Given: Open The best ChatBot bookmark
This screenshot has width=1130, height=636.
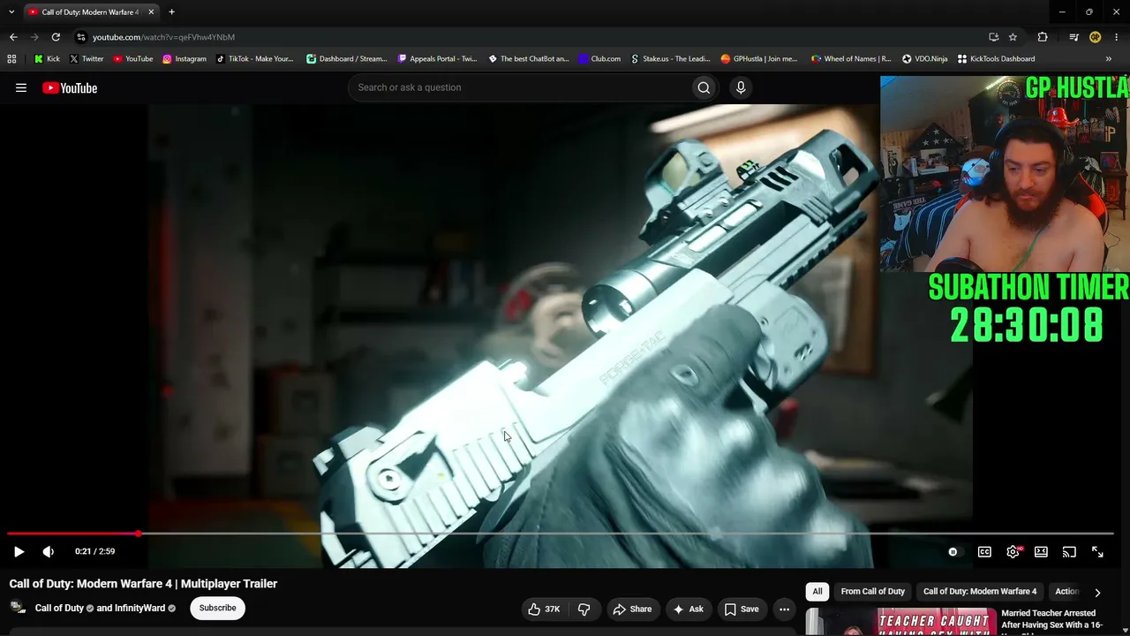Looking at the screenshot, I should [x=529, y=59].
